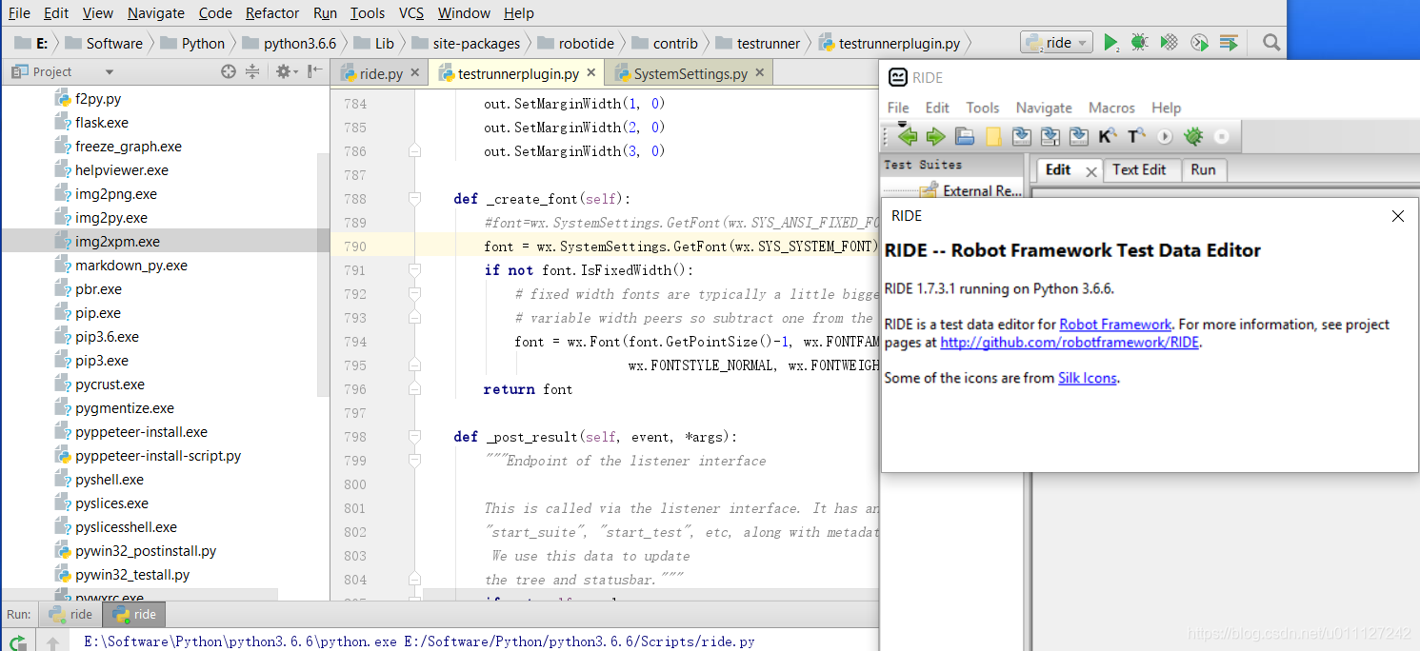Click RIDE toolbar Go Back green arrow

click(x=908, y=136)
